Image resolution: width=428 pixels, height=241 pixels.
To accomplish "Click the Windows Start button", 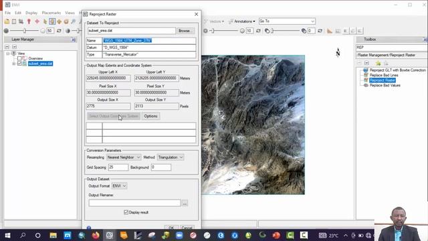I will [7, 235].
